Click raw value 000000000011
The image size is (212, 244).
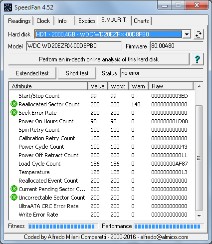(170, 155)
